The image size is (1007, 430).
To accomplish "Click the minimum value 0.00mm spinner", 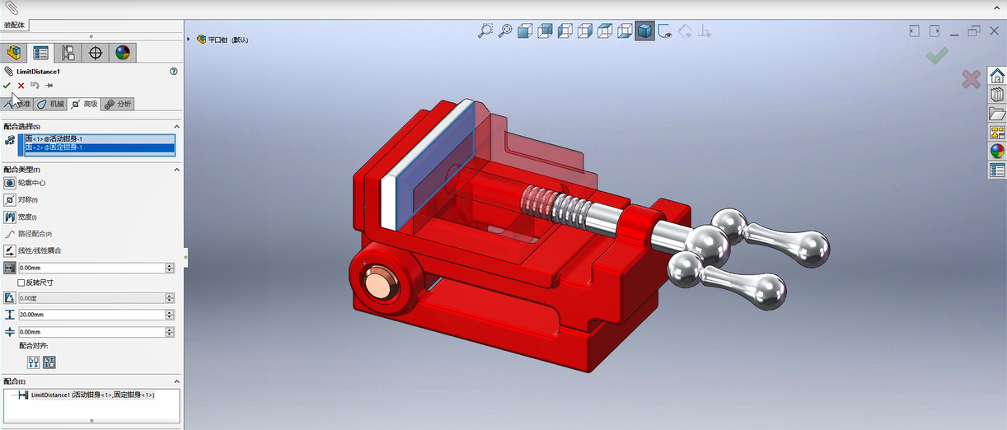I will [x=170, y=332].
